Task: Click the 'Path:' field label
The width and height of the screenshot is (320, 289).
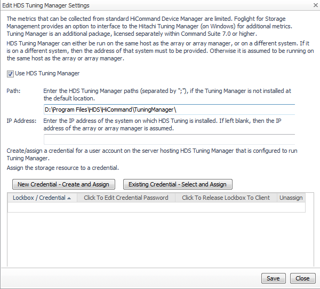Action: (13, 91)
